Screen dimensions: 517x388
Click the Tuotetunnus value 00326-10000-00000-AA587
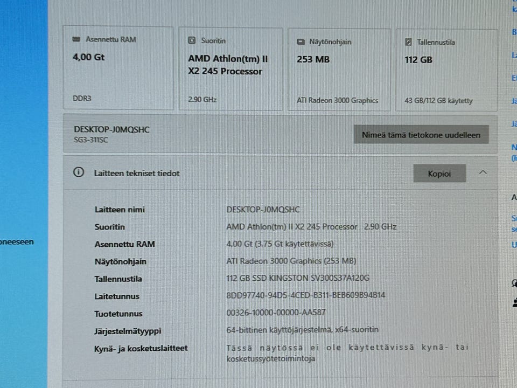coord(276,312)
